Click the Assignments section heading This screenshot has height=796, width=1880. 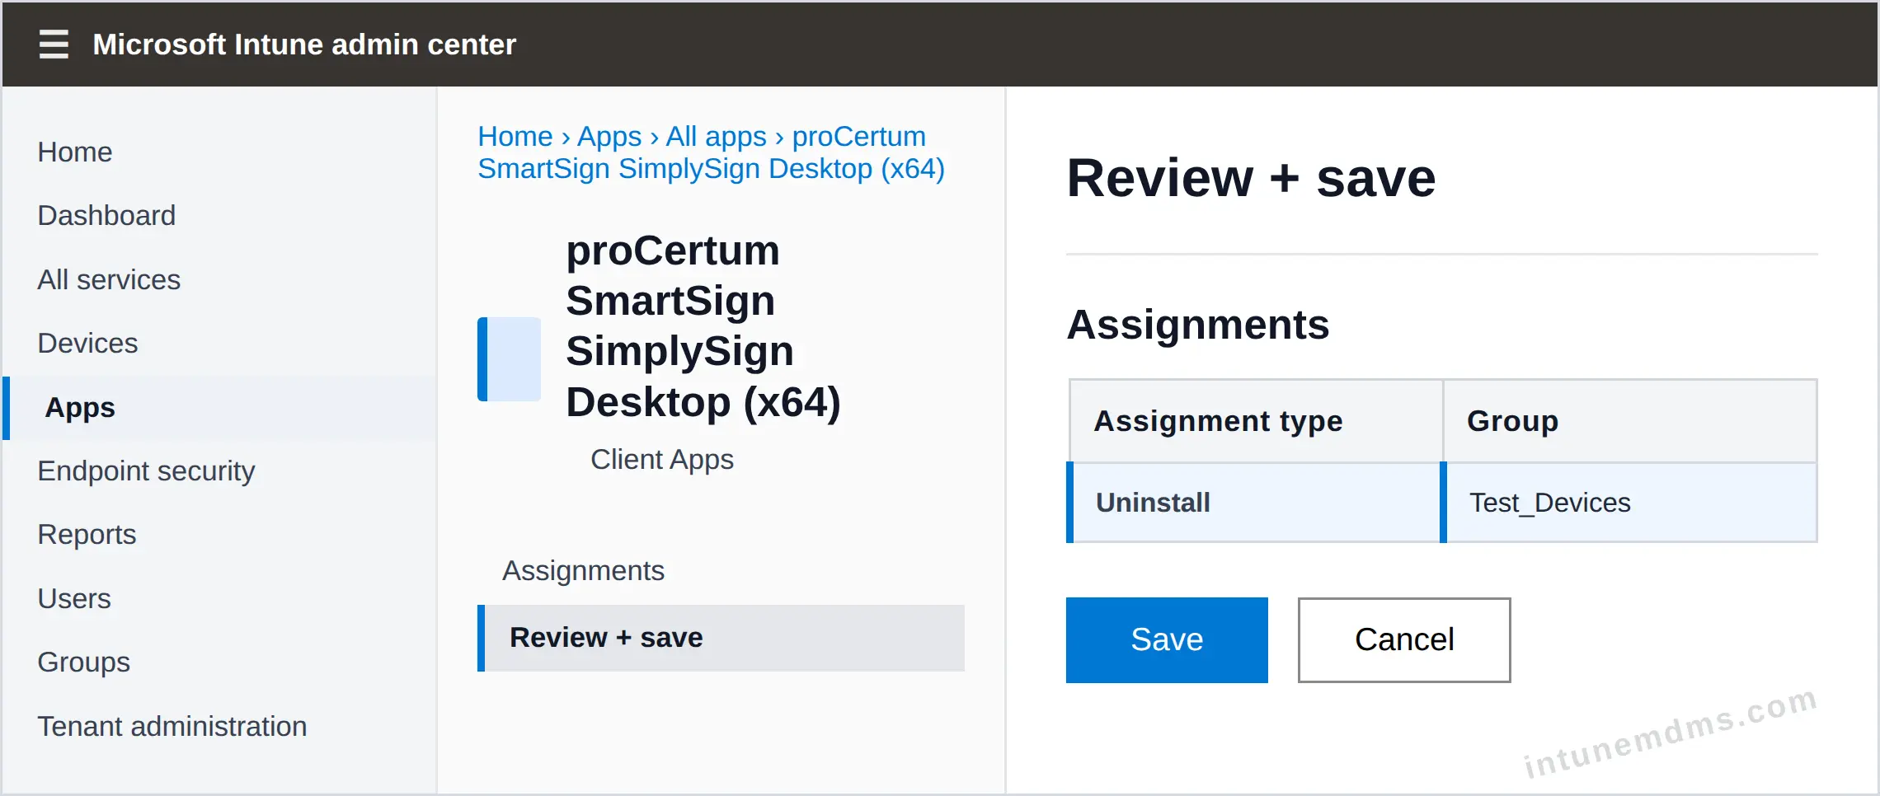tap(1198, 325)
